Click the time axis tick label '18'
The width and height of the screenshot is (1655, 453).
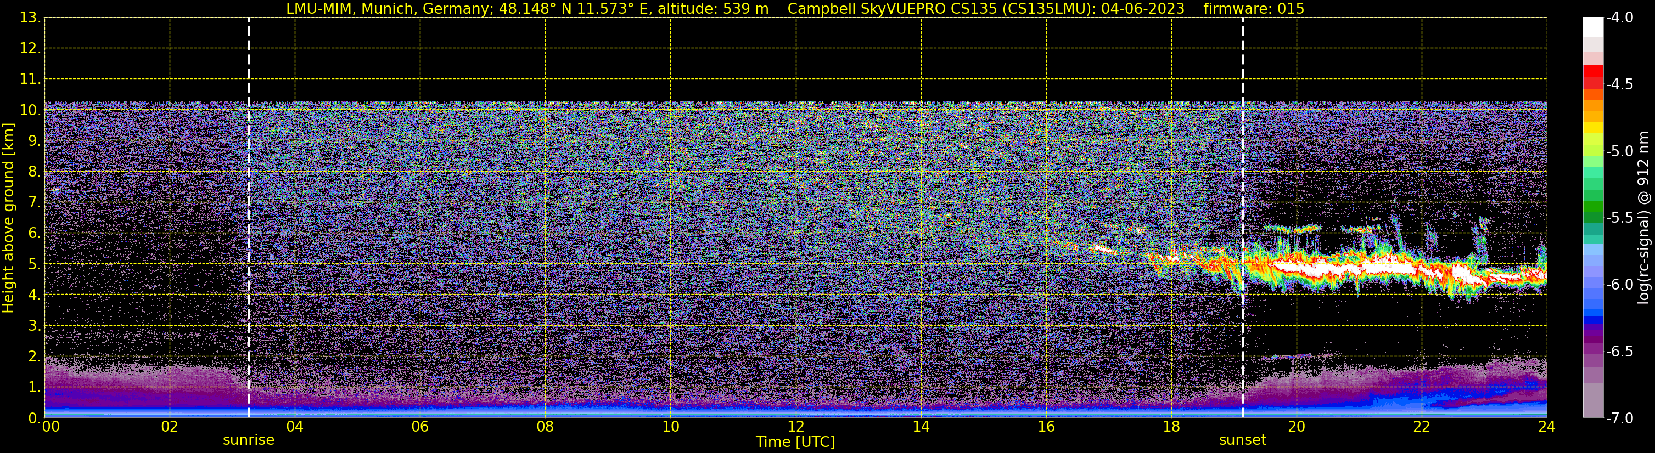[1172, 427]
